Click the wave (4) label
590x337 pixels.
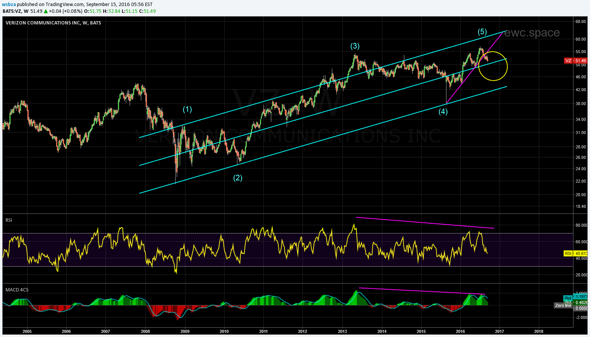coord(443,111)
